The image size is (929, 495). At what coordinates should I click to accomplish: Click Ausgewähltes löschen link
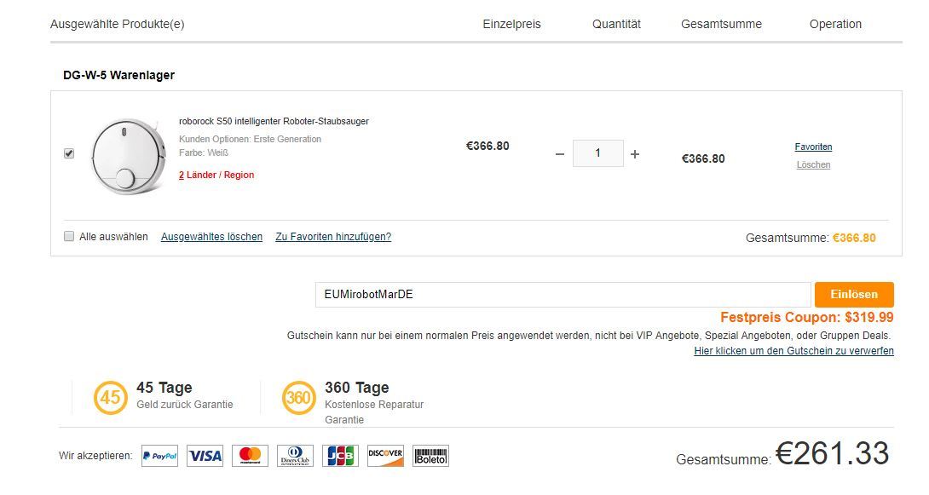coord(211,237)
